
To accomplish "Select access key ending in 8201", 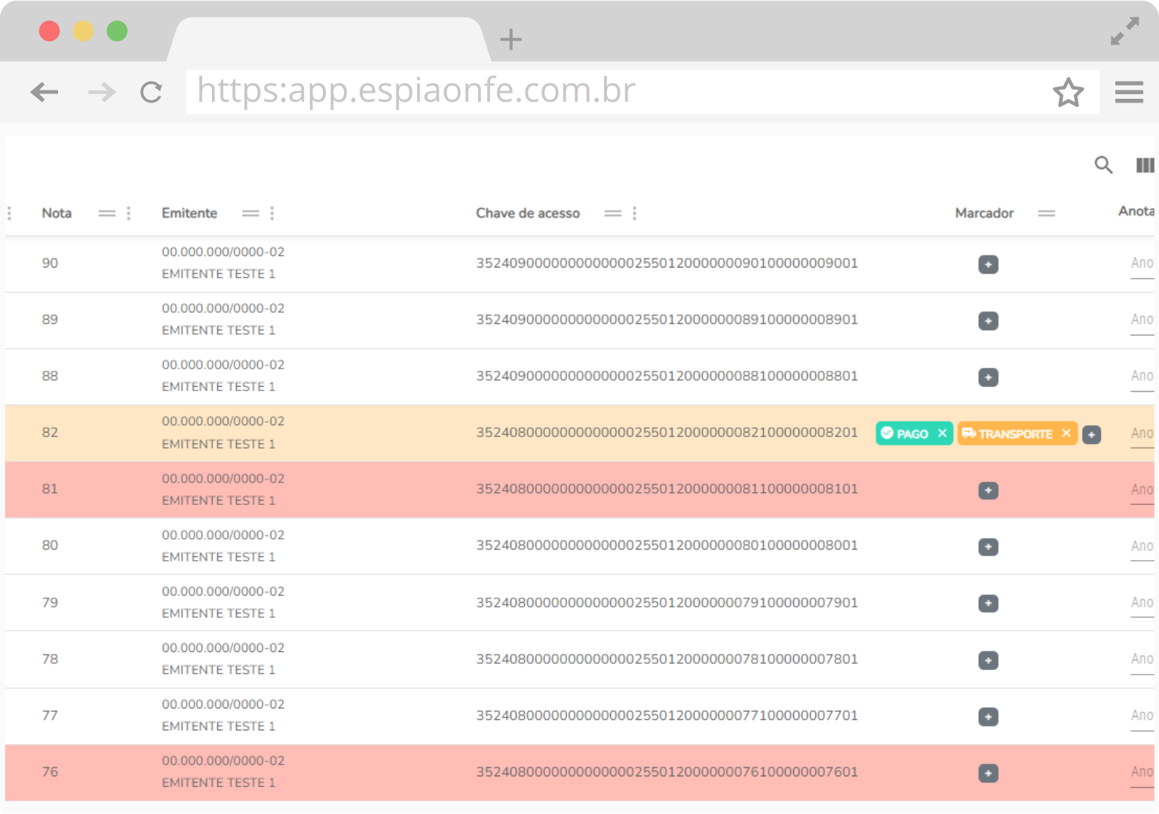I will click(x=667, y=433).
